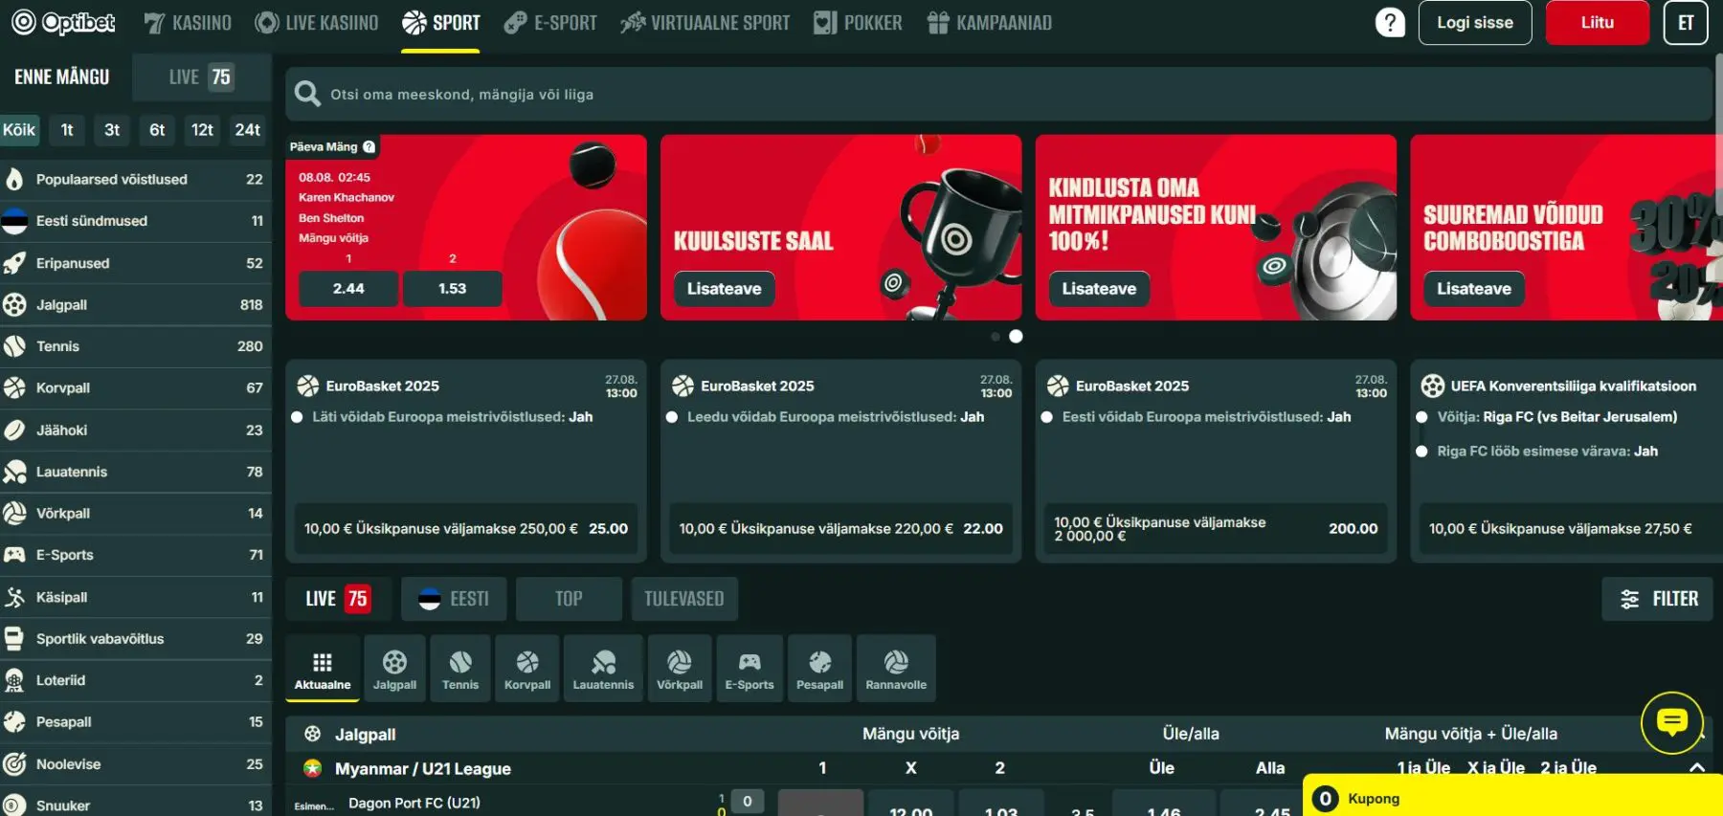This screenshot has width=1723, height=816.
Task: Toggle the 3t time filter
Action: (x=112, y=130)
